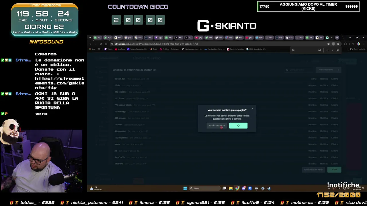Click Disattiva for 422 scotland row
Viewport: 367px width, 206px height.
[312, 92]
